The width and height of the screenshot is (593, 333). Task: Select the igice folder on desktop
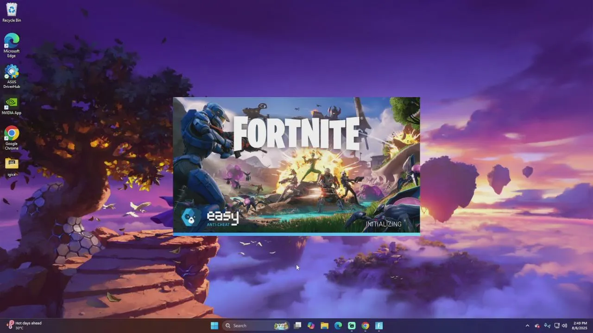(12, 167)
